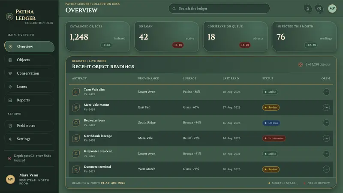
Task: Open the Objects section
Action: (29, 60)
